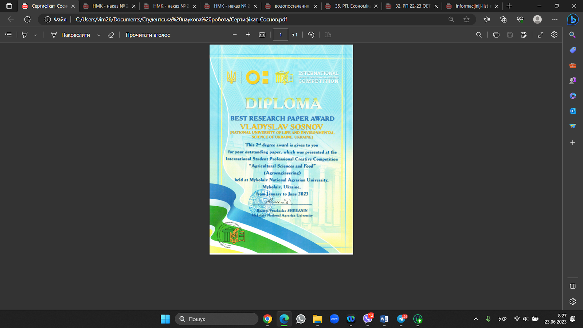Open the page view options

(328, 35)
